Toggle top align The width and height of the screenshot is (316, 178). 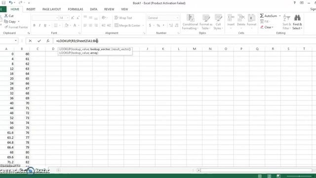(85, 18)
